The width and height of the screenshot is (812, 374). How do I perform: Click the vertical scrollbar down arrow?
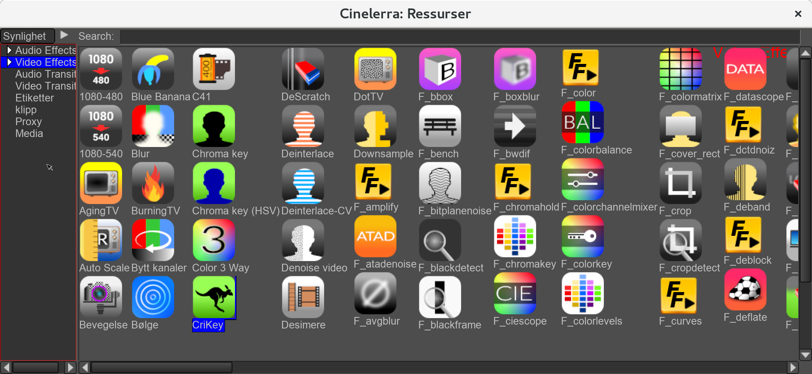805,355
